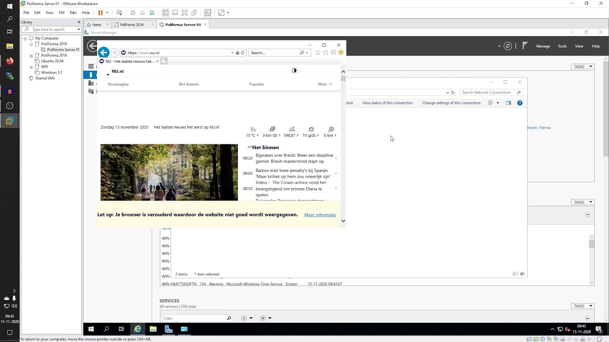609x342 pixels.
Task: Open the VM menu
Action: point(61,13)
